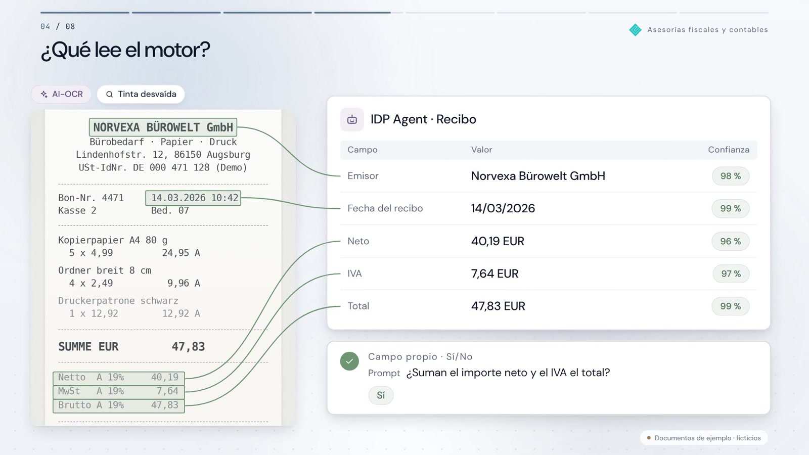This screenshot has width=809, height=455.
Task: Click the magnifier icon in Tinta desvaída
Action: (x=109, y=95)
